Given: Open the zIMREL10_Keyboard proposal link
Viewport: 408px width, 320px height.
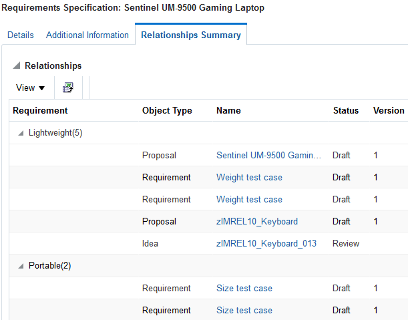Looking at the screenshot, I should click(x=257, y=221).
